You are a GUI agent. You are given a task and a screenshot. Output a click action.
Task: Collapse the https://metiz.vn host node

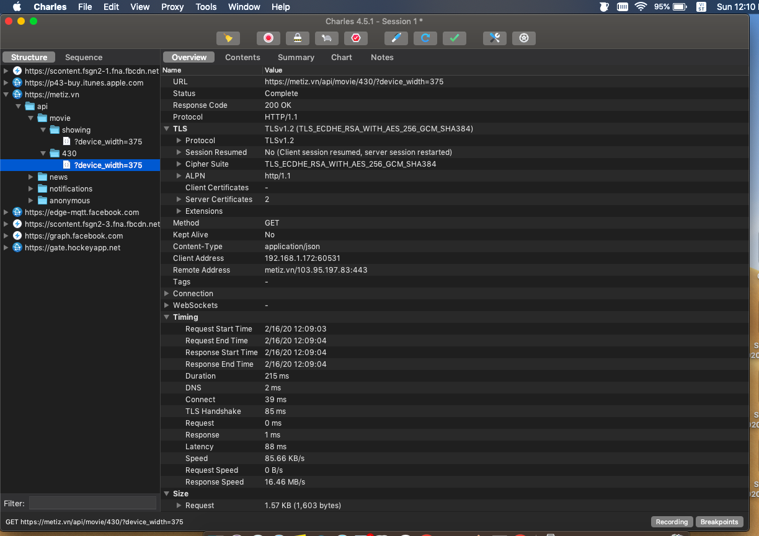pyautogui.click(x=6, y=95)
